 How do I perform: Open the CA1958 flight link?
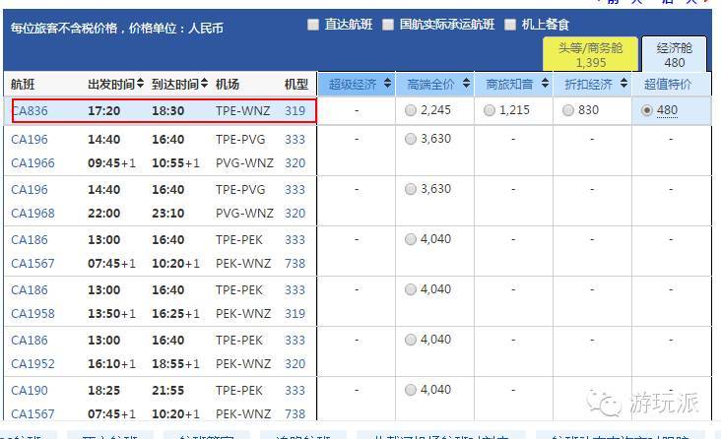point(33,314)
